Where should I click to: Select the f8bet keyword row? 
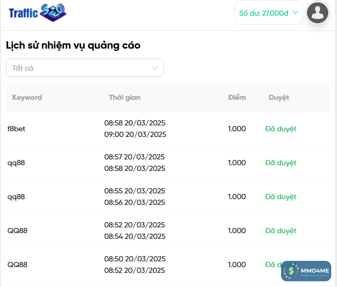[16, 129]
